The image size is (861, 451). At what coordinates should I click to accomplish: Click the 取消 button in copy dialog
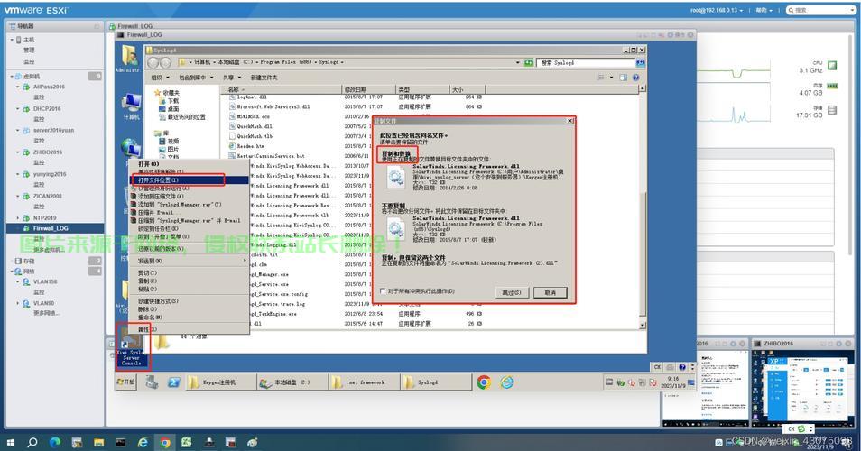coord(551,292)
